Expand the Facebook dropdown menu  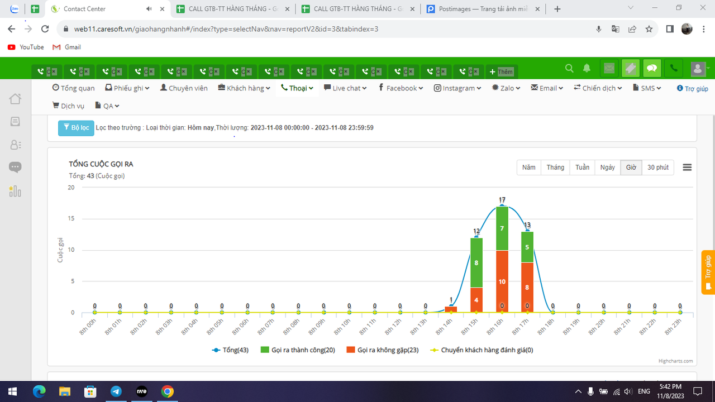point(401,88)
